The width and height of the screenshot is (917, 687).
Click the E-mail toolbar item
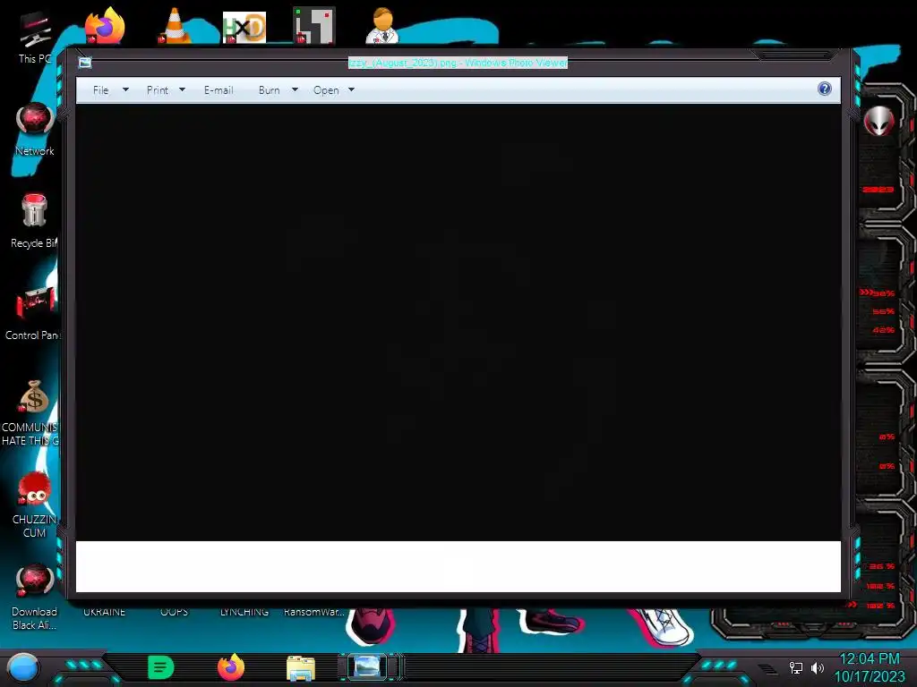[219, 90]
